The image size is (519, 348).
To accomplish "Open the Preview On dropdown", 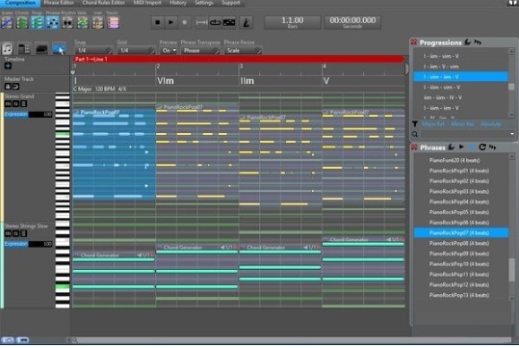I will click(169, 50).
